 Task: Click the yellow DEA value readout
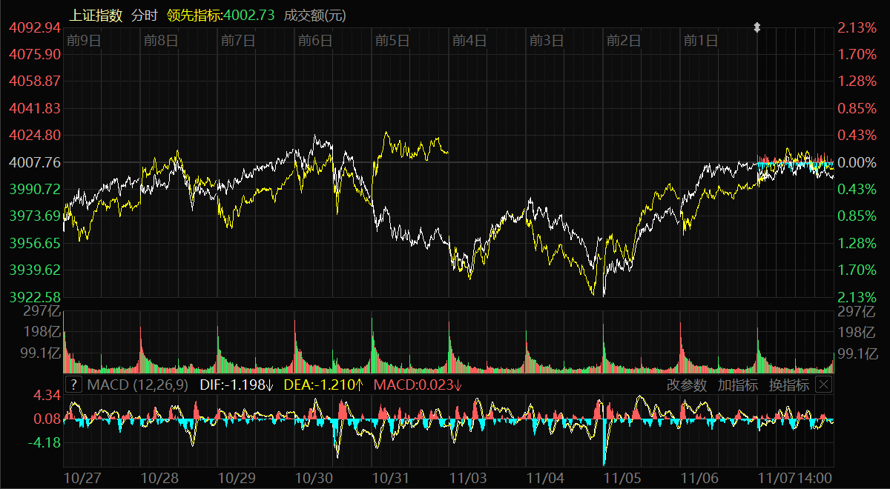(323, 385)
